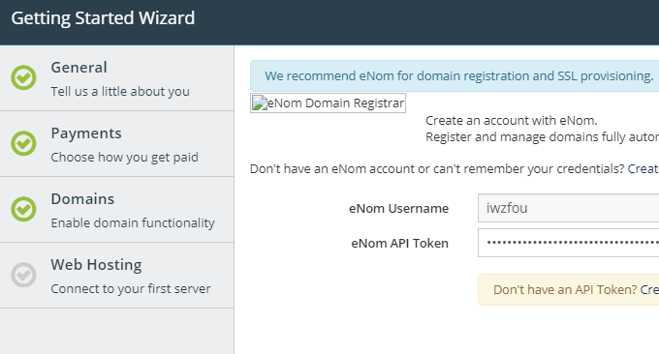
Task: Open the General wizard step
Action: 117,78
